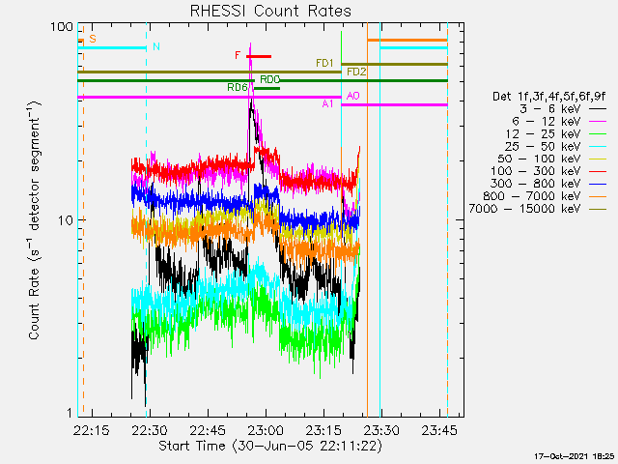Click the '1' y-axis tick label
The image size is (618, 464).
click(70, 413)
